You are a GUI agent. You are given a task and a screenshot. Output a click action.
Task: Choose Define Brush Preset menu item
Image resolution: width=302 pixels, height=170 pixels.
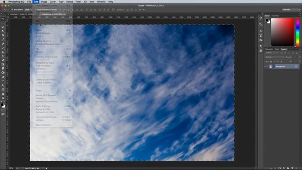(53, 80)
